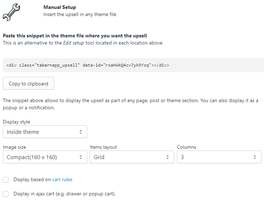Click the Items layout selector arrows icon
Image resolution: width=266 pixels, height=200 pixels.
(x=168, y=157)
